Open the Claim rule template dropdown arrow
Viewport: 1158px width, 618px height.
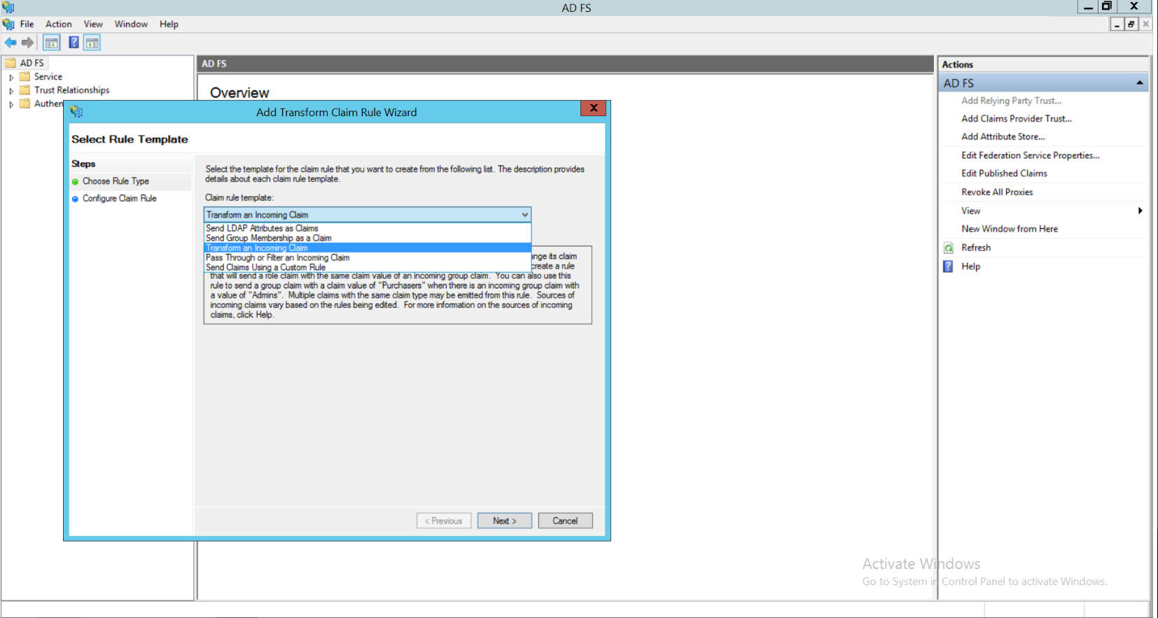coord(524,215)
